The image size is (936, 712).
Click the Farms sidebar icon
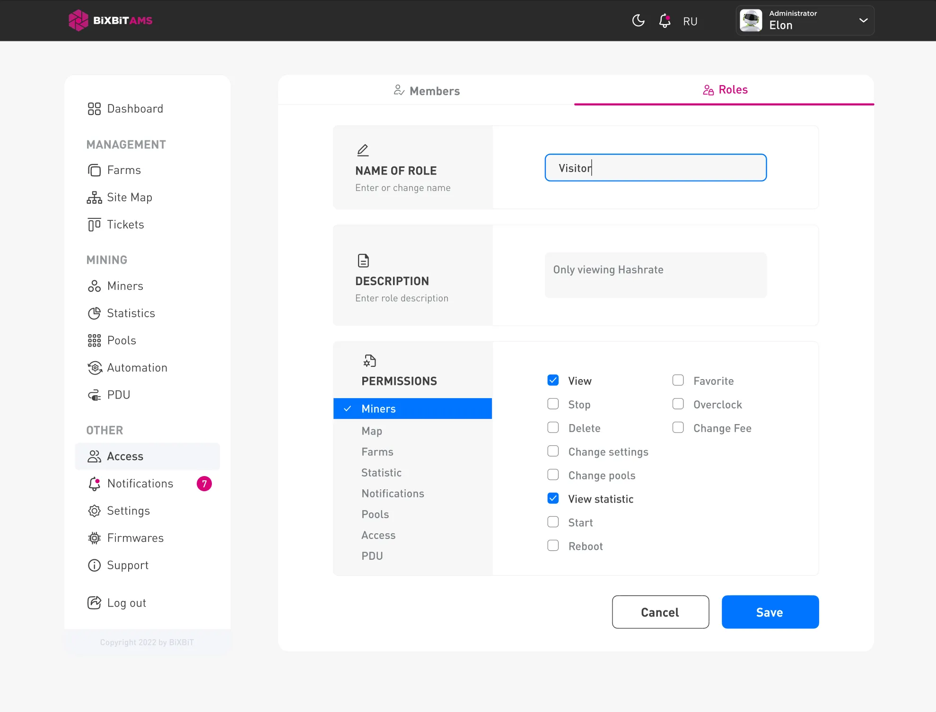click(x=94, y=170)
